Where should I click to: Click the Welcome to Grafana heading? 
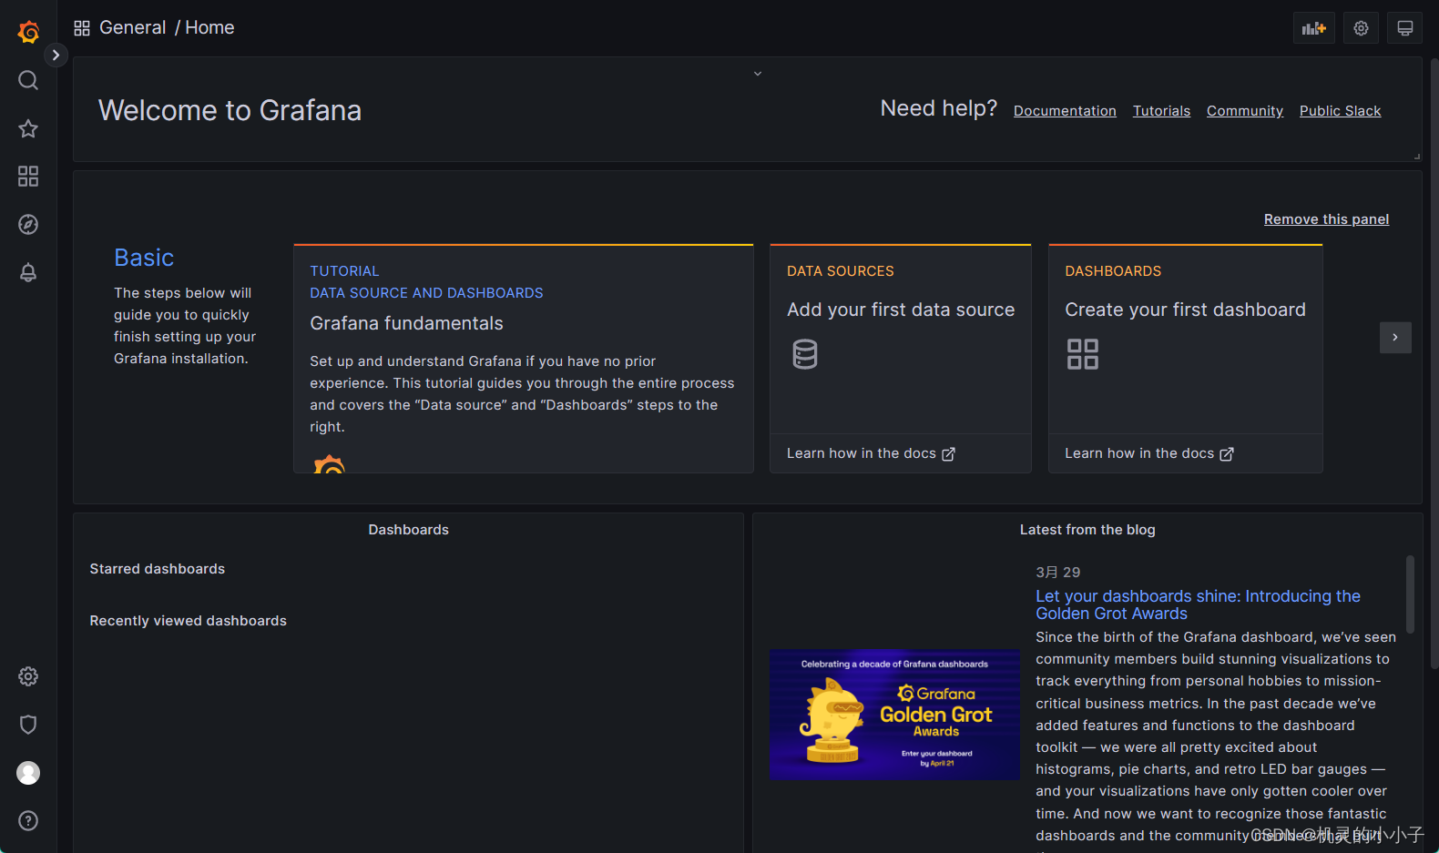click(x=230, y=110)
